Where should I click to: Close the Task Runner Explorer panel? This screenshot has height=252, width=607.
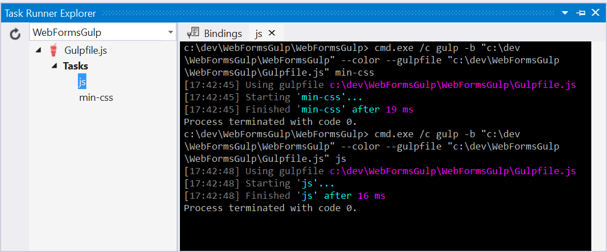pyautogui.click(x=595, y=13)
